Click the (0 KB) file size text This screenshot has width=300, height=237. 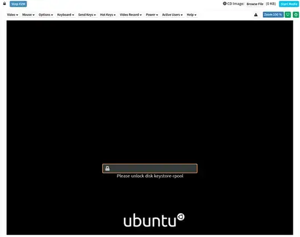(271, 4)
